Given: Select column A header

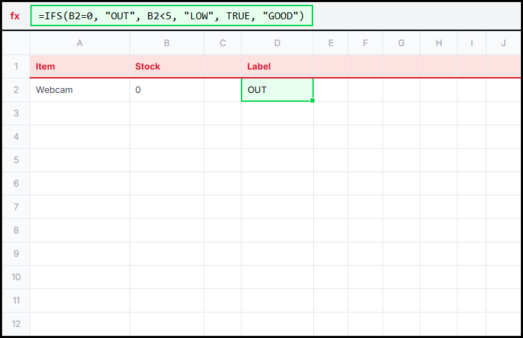Looking at the screenshot, I should point(80,43).
